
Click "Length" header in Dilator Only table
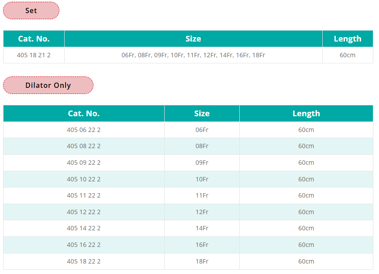coord(306,114)
